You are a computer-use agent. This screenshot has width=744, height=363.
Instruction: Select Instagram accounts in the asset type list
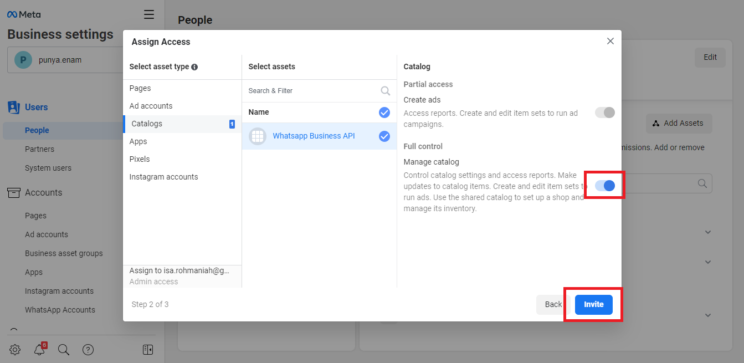(182, 177)
